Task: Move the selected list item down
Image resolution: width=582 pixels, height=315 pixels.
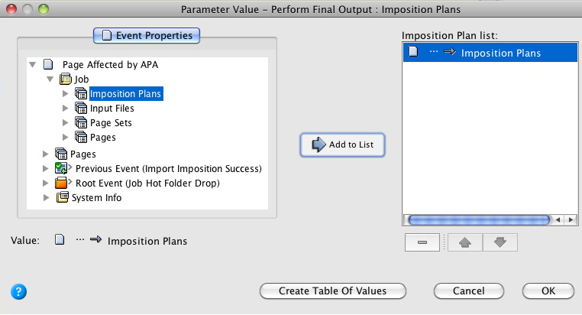Action: click(x=500, y=242)
